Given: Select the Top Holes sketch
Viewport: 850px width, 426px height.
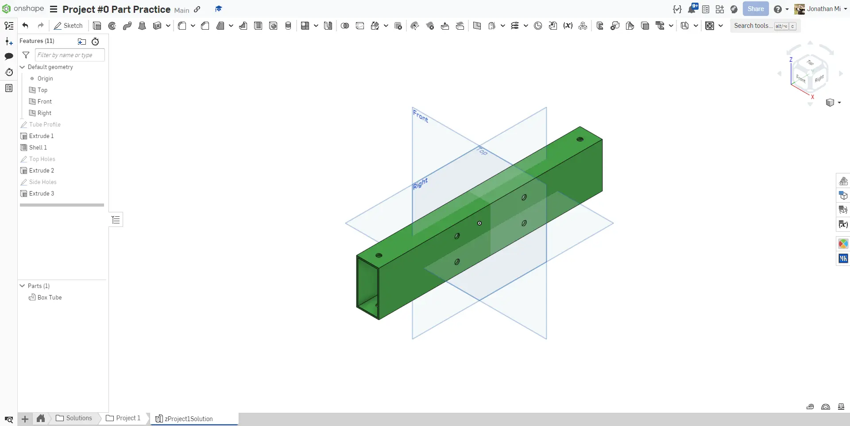Looking at the screenshot, I should pos(42,159).
